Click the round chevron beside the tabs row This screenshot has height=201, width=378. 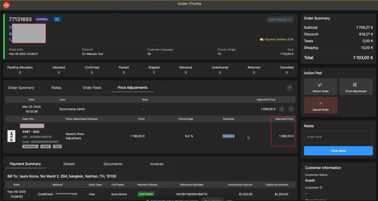[289, 88]
